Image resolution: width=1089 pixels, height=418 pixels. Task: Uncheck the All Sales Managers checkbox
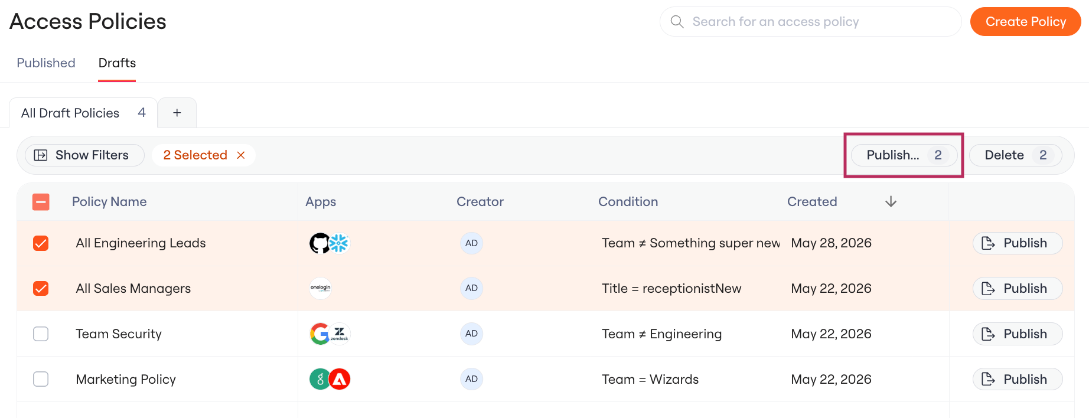[x=41, y=288]
